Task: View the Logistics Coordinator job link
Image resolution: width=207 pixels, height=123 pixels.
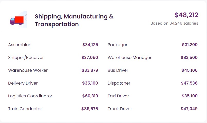Action: pyautogui.click(x=30, y=96)
